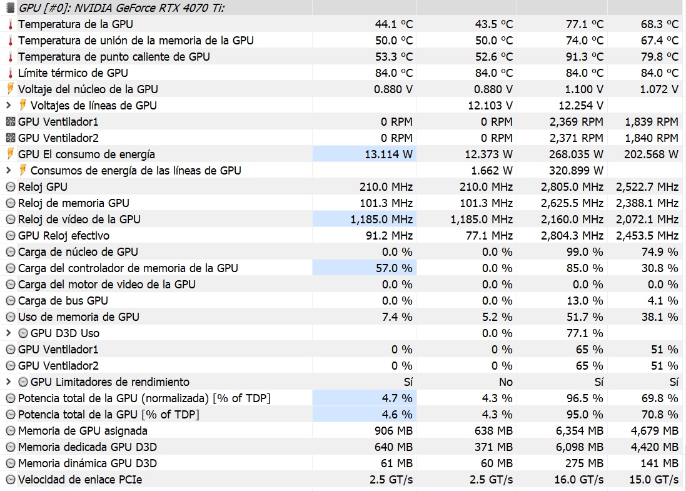Viewport: 686px width, 491px height.
Task: Select the Reloj GPU row label
Action: tap(43, 187)
